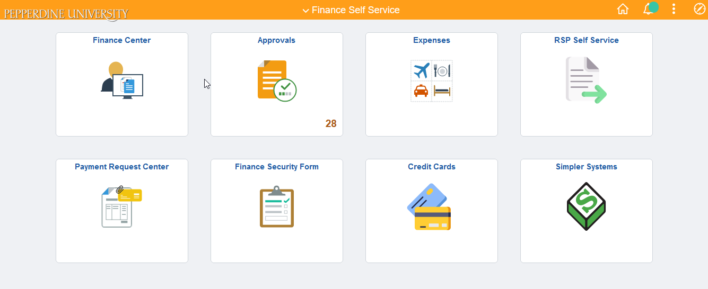Open the Finance Center tile title

[122, 40]
